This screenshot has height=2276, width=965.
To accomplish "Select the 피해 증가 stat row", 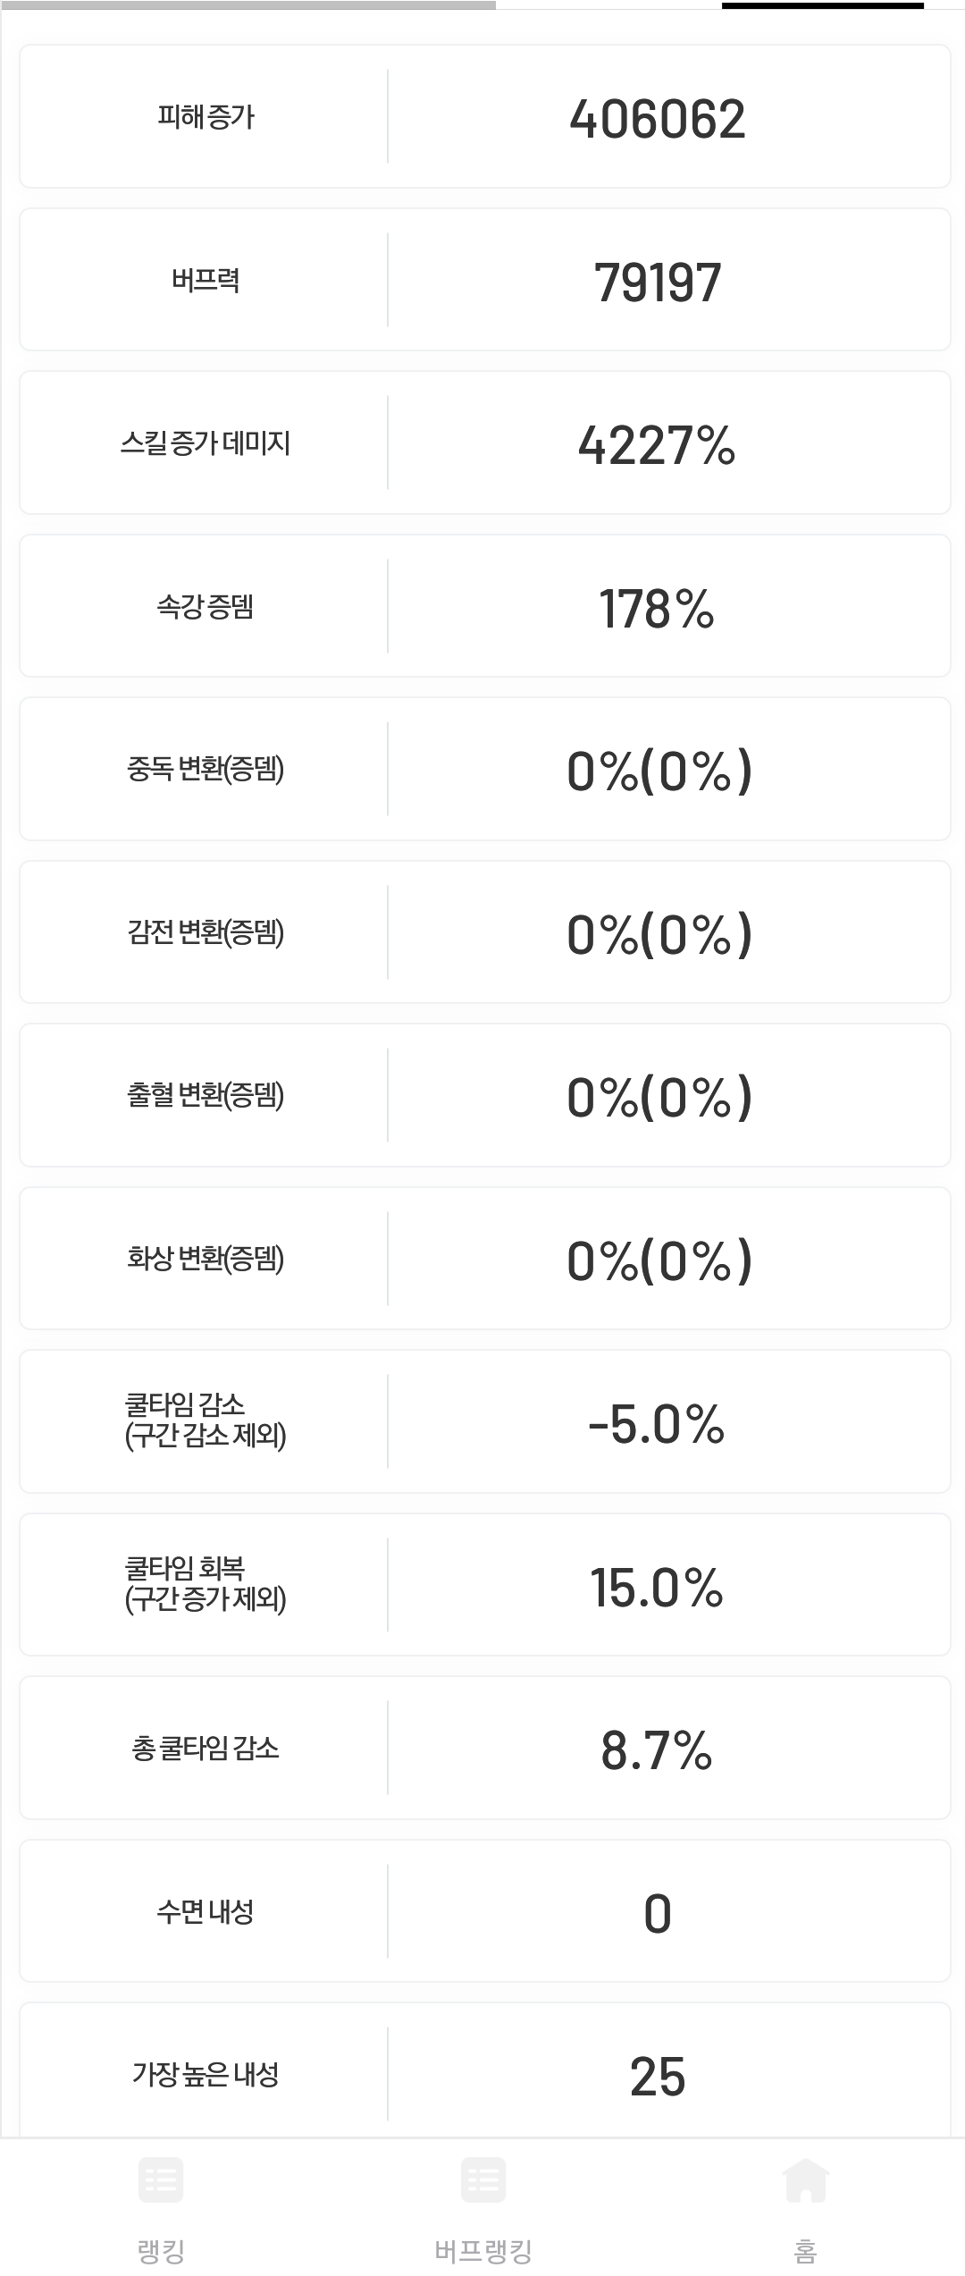I will pos(485,116).
